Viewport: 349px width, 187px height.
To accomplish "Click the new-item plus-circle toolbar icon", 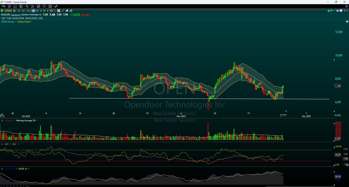I will (x=9, y=6).
